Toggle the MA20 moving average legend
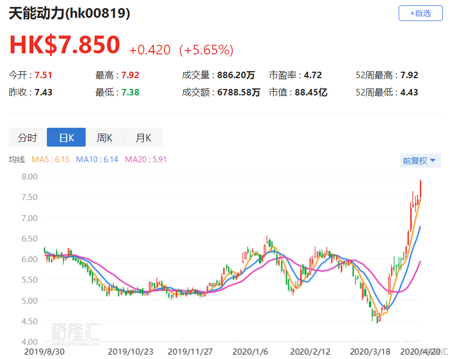This screenshot has width=452, height=359. click(146, 160)
